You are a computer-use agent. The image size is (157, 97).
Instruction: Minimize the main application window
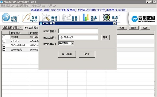coord(148,2)
